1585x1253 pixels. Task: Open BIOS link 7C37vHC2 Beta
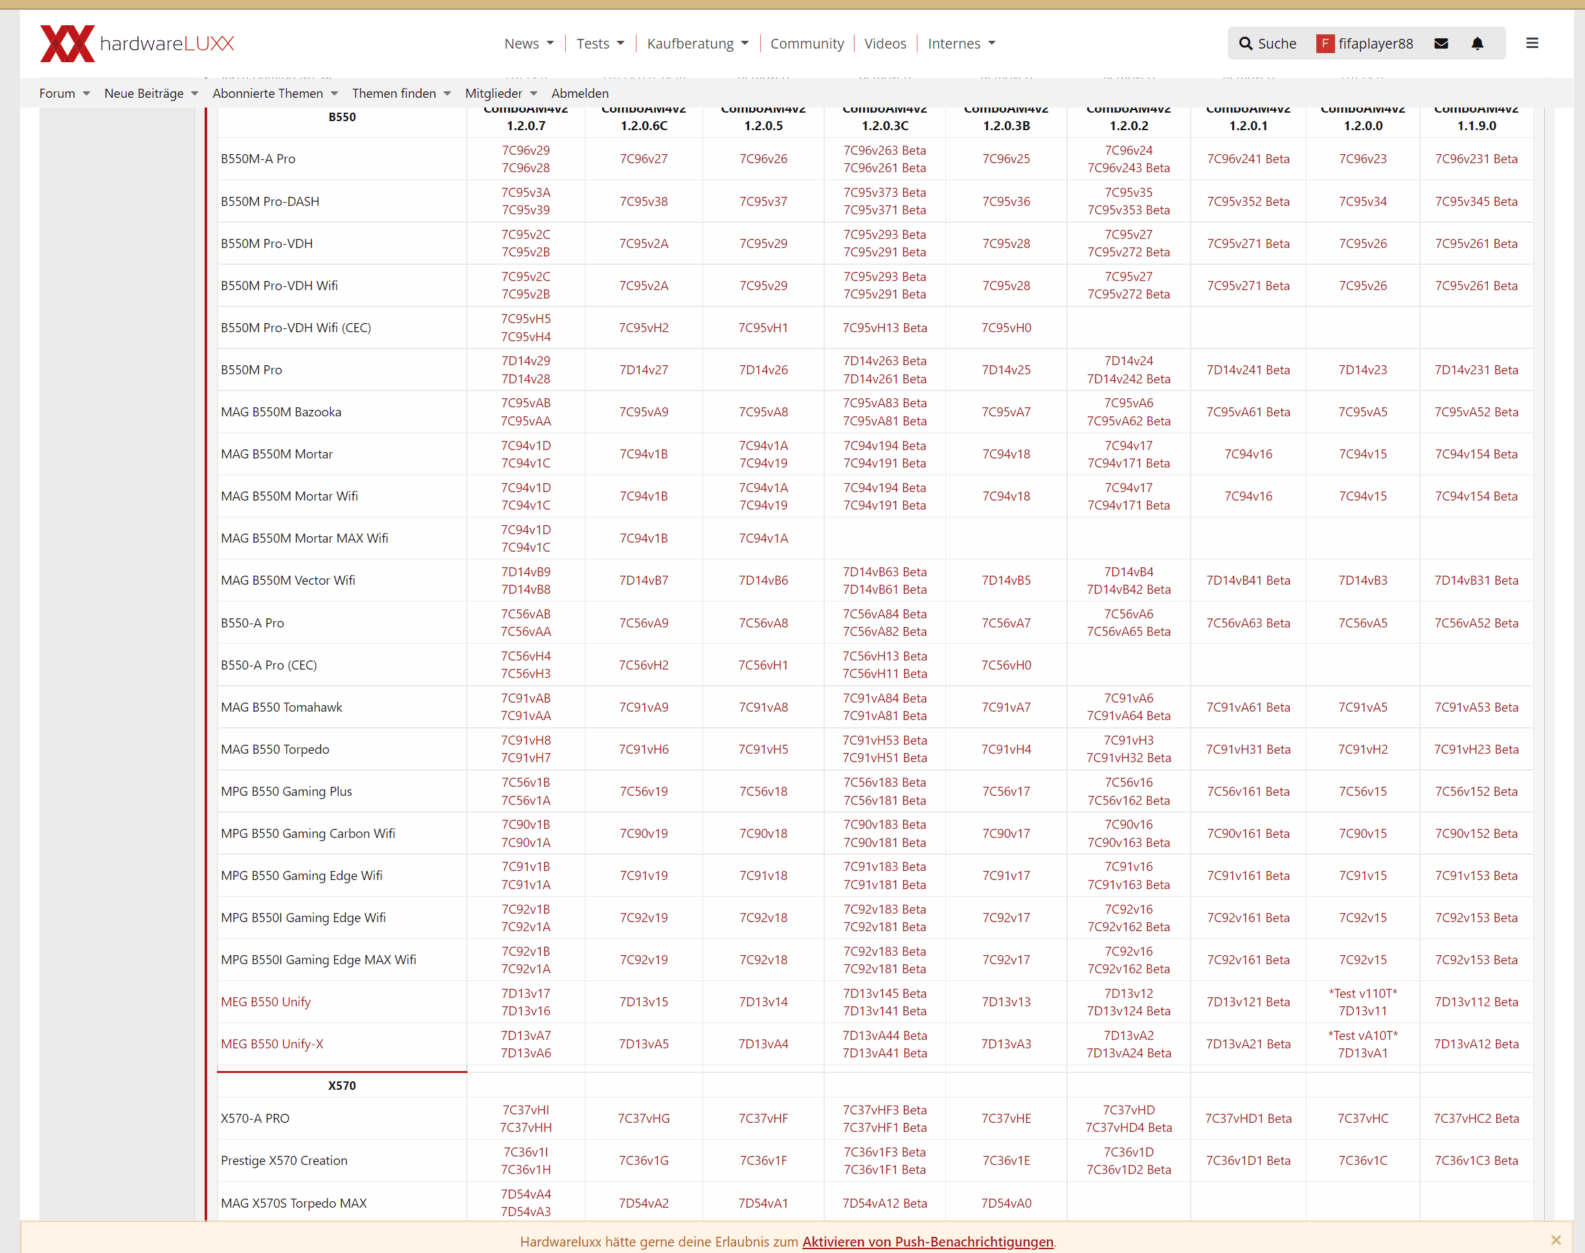(1476, 1118)
